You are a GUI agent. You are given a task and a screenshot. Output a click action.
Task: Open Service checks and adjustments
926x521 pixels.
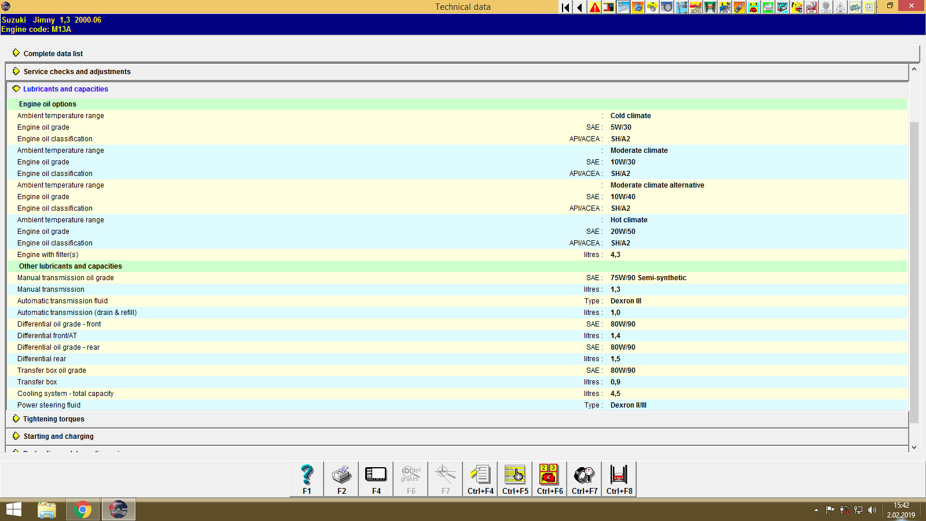pos(76,72)
